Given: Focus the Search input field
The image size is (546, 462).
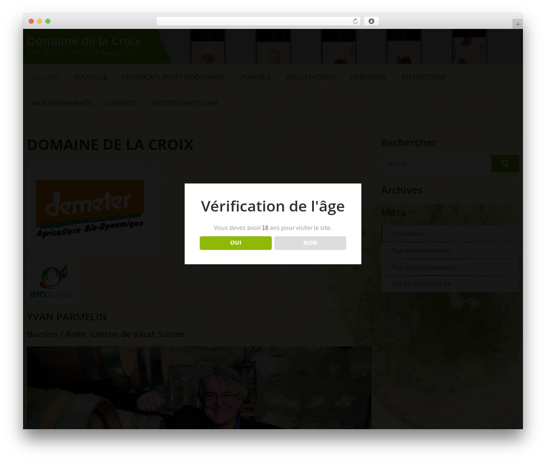Looking at the screenshot, I should pos(436,164).
